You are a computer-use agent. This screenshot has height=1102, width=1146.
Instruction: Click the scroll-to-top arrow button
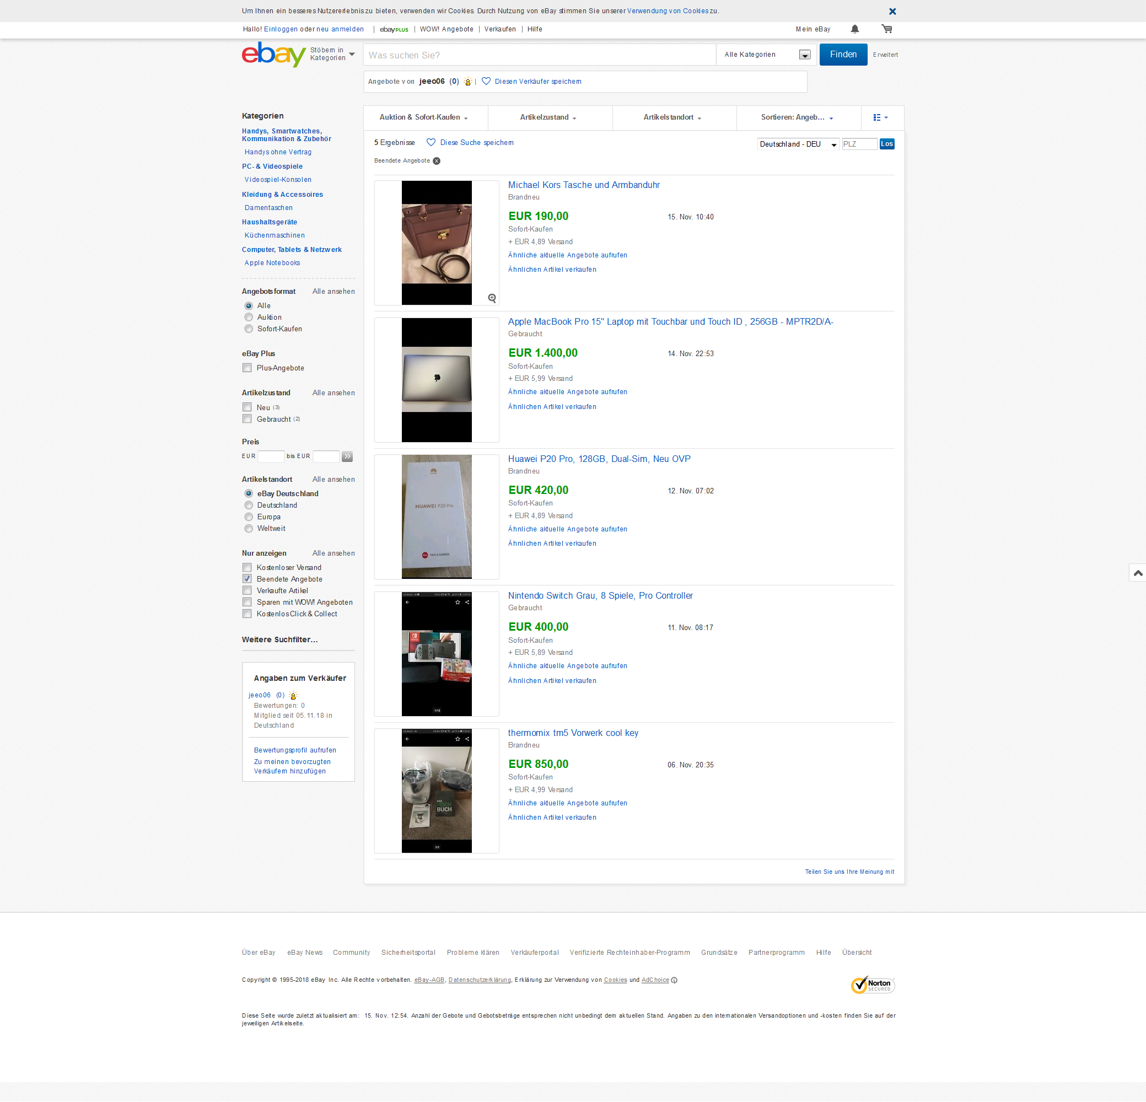click(x=1137, y=573)
